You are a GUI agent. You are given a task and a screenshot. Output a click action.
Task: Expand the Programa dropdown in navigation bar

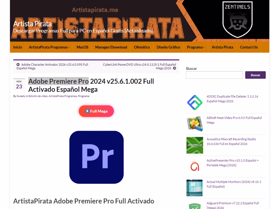pyautogui.click(x=196, y=47)
